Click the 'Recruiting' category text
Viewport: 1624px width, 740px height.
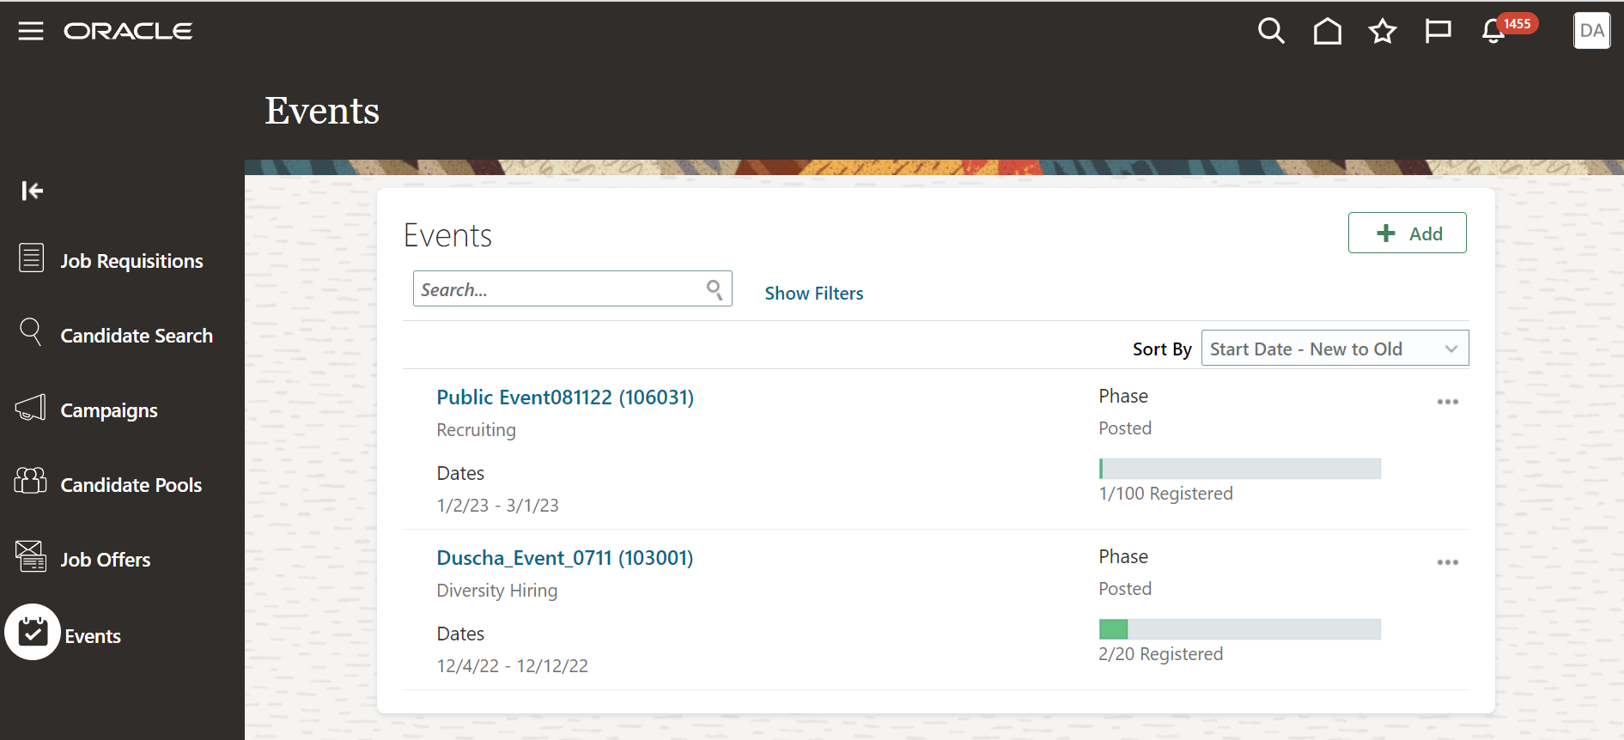click(476, 430)
